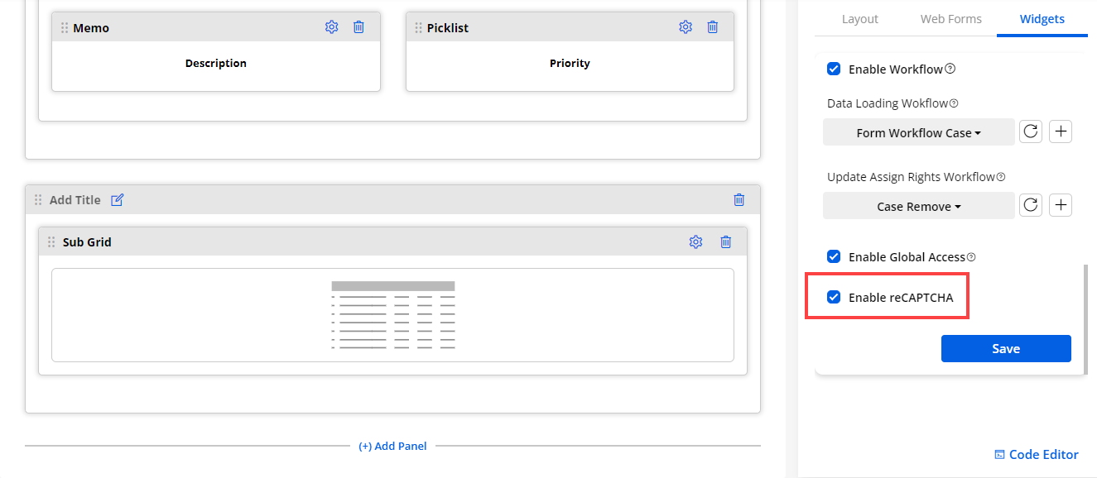Switch to the Layout tab
Image resolution: width=1097 pixels, height=478 pixels.
click(859, 19)
